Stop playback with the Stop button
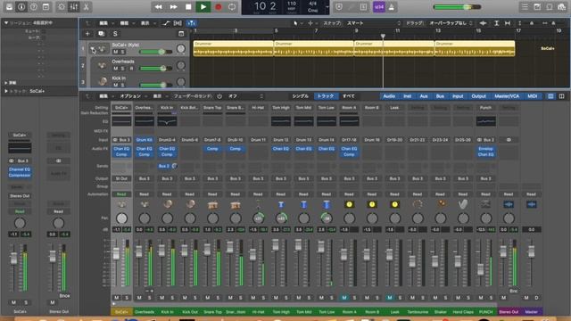Image resolution: width=571 pixels, height=321 pixels. pyautogui.click(x=188, y=6)
